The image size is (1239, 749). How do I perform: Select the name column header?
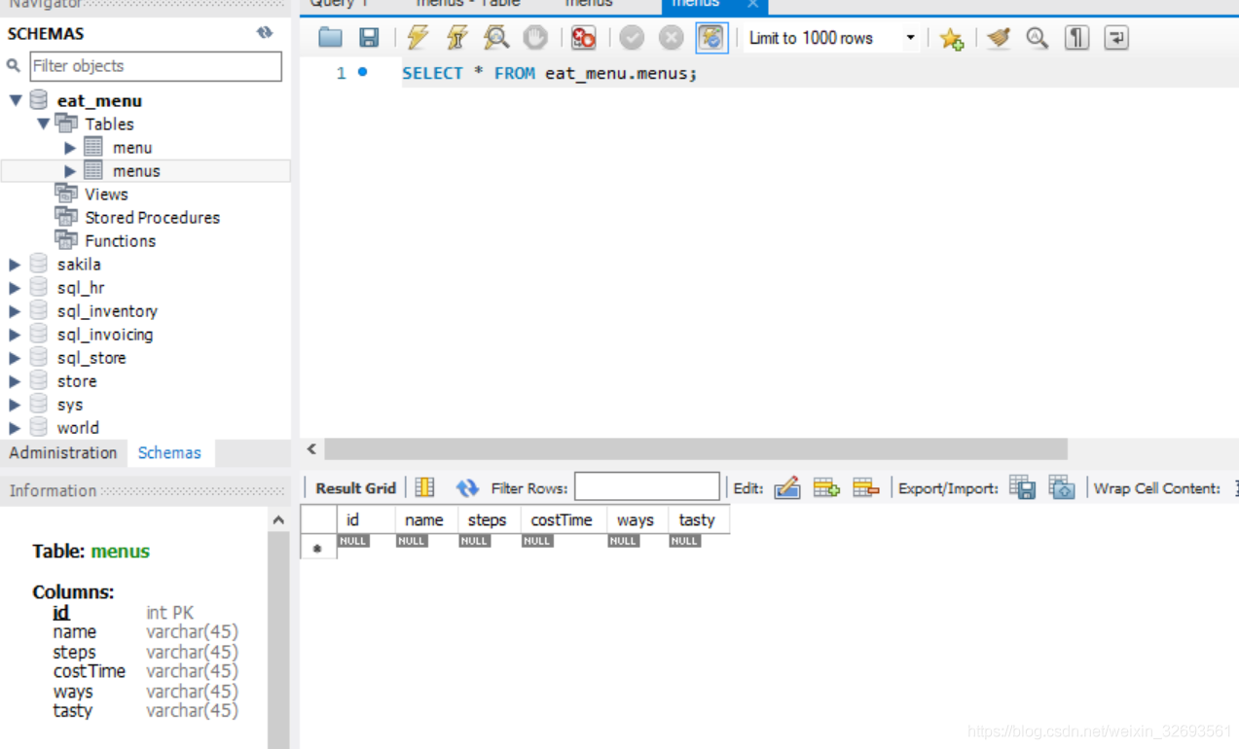pos(425,520)
